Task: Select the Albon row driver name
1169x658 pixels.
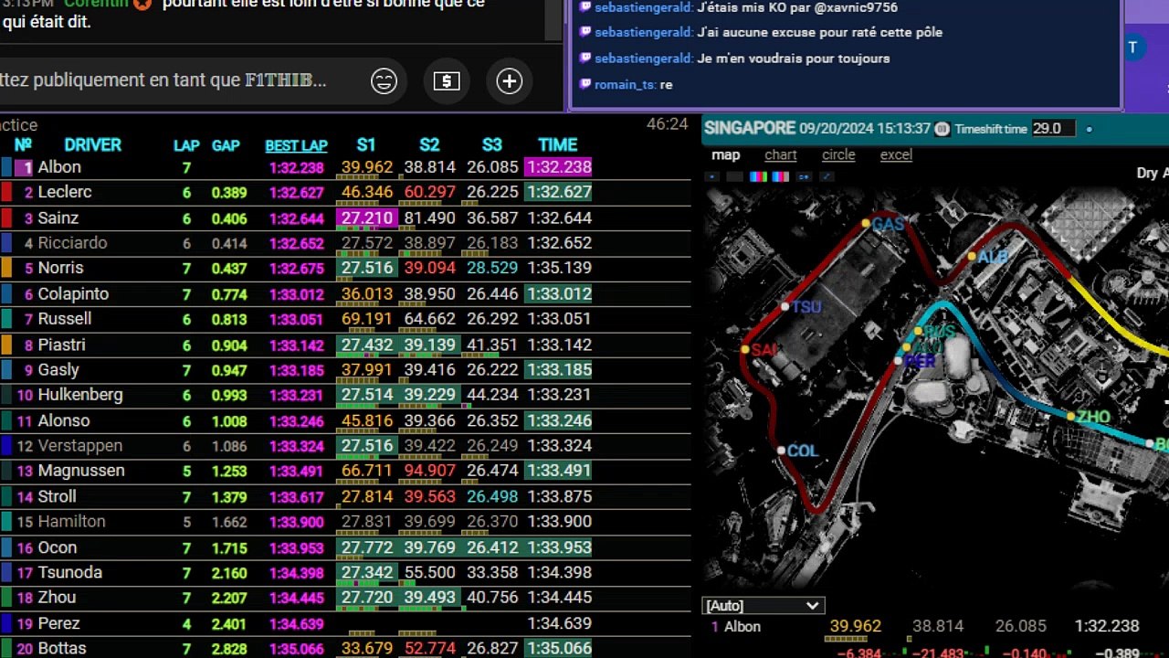Action: point(59,167)
